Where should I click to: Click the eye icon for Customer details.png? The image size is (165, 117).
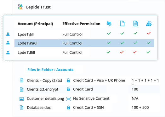pyautogui.click(x=68, y=99)
